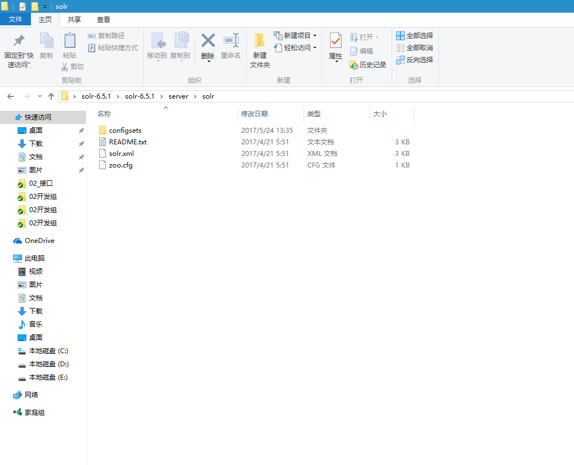Image resolution: width=574 pixels, height=465 pixels.
Task: Open recent locations dropdown arrow
Action: (40, 96)
